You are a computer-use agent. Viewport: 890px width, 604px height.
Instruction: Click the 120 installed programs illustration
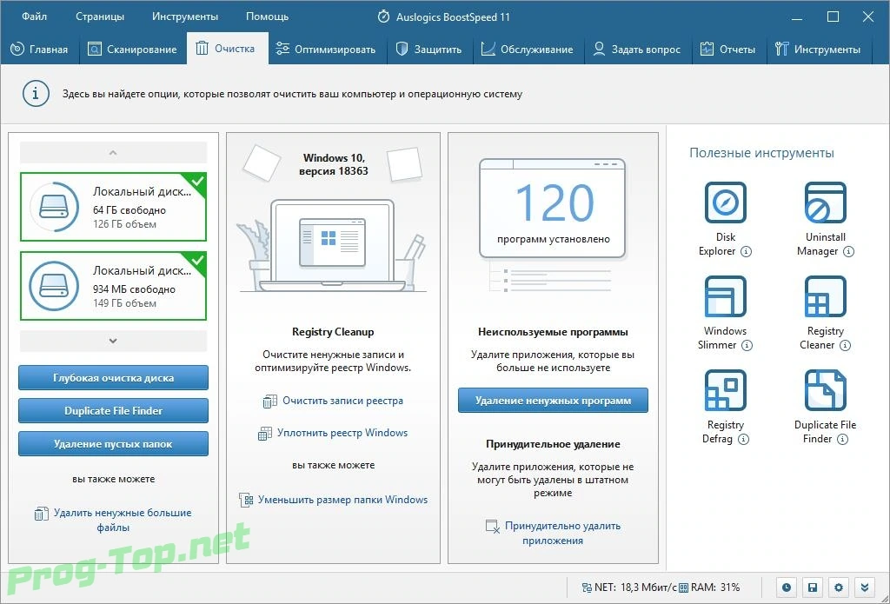tap(552, 224)
